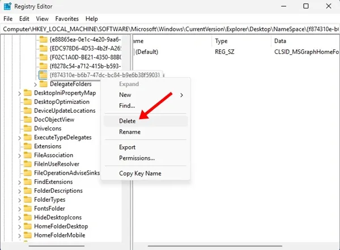Click the FileInUseResolver folder icon
This screenshot has width=340, height=250.
28,164
